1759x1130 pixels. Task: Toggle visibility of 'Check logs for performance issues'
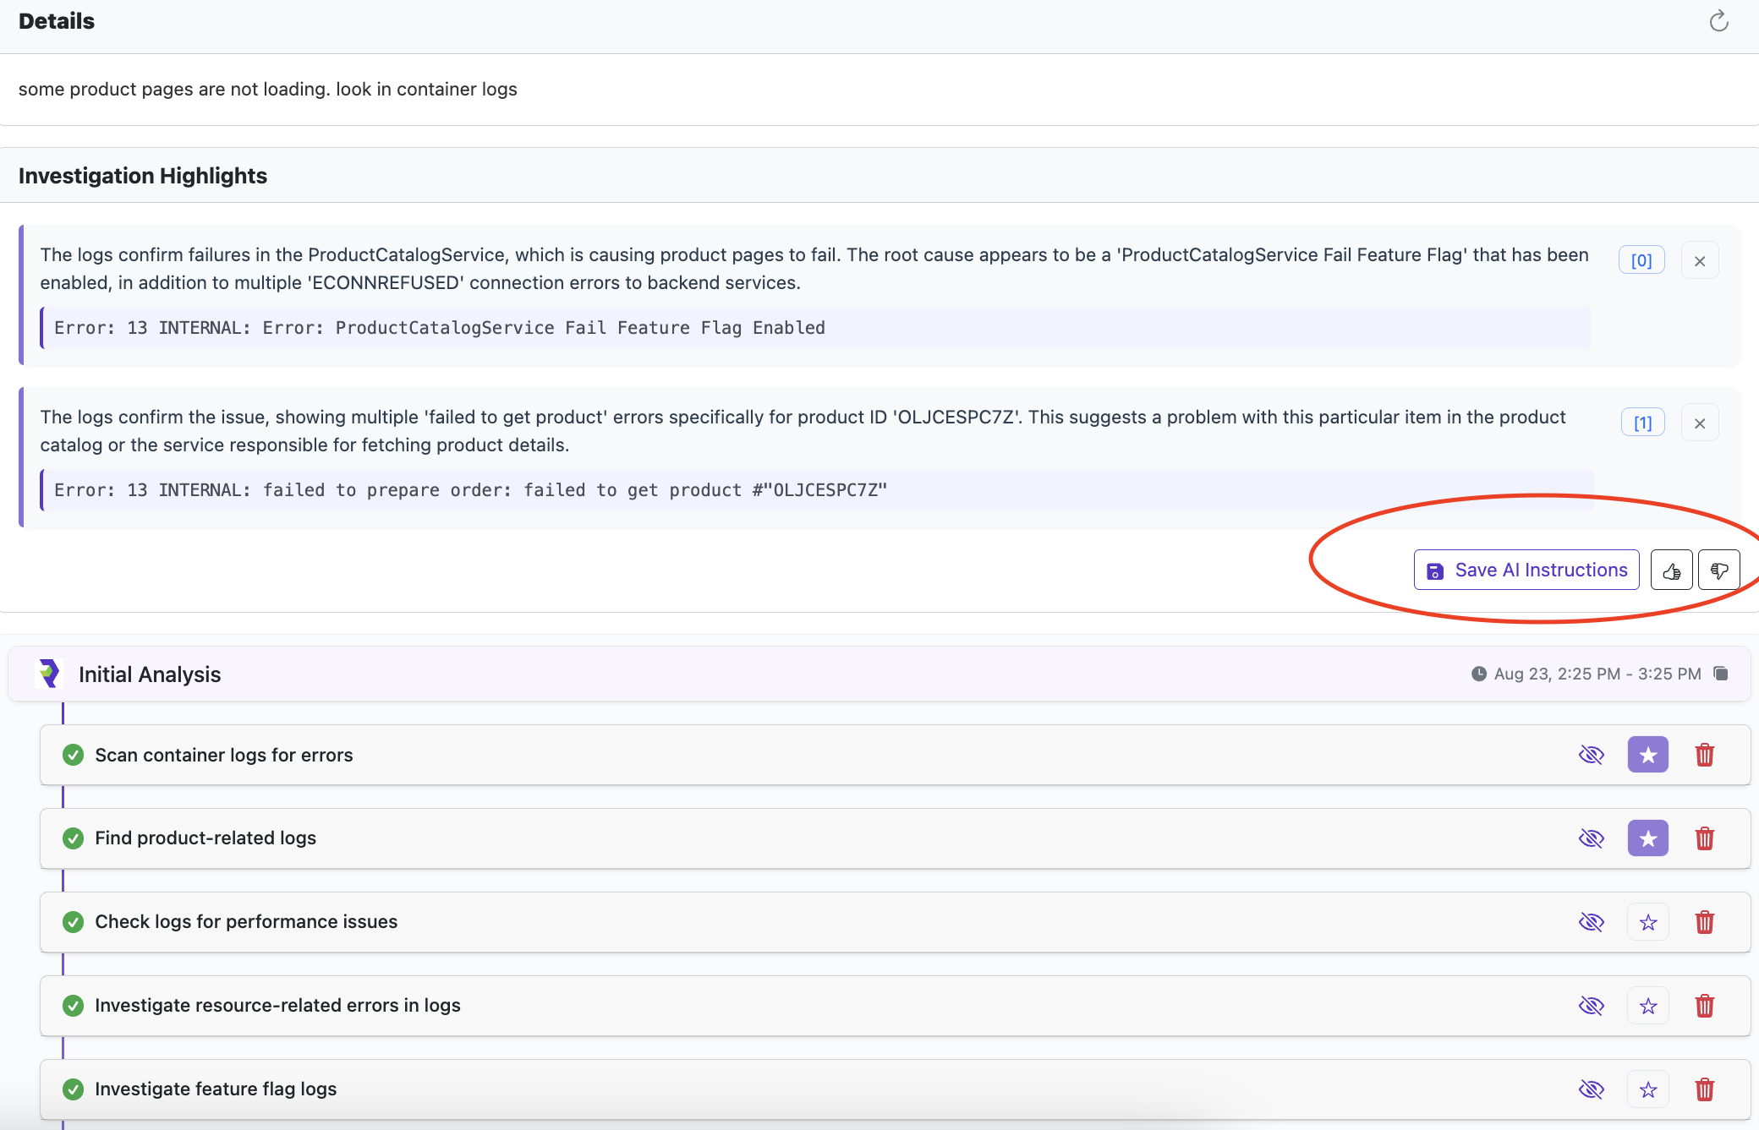(1591, 922)
